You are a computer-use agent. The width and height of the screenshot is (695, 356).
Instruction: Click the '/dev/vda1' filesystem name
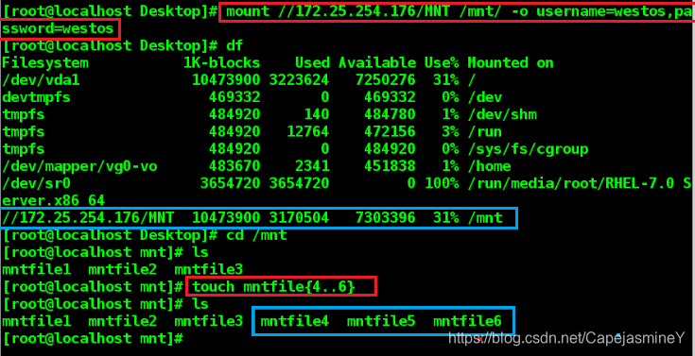point(41,80)
